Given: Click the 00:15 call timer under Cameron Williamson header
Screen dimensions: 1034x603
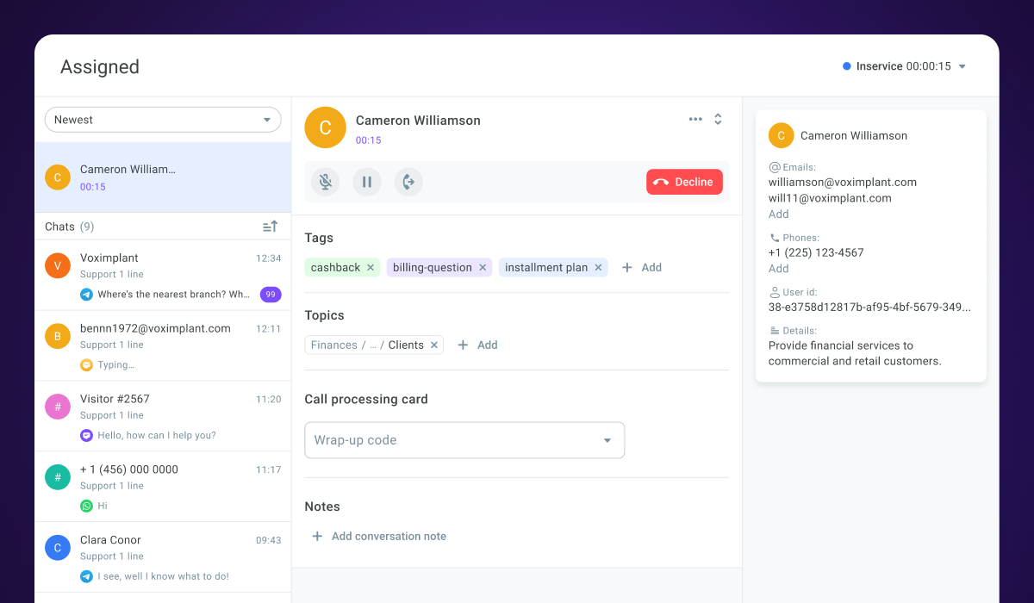Looking at the screenshot, I should tap(368, 140).
